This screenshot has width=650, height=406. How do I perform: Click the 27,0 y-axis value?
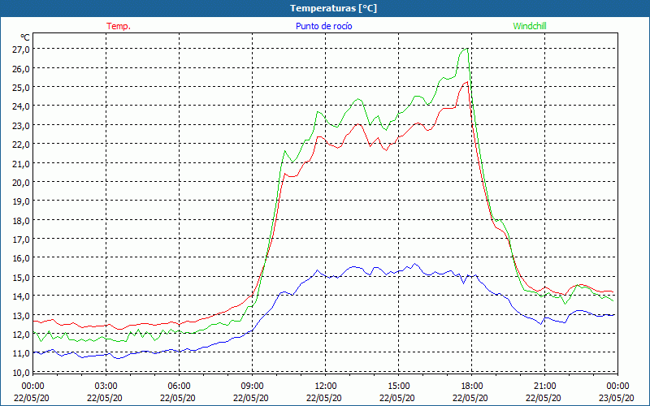point(21,49)
